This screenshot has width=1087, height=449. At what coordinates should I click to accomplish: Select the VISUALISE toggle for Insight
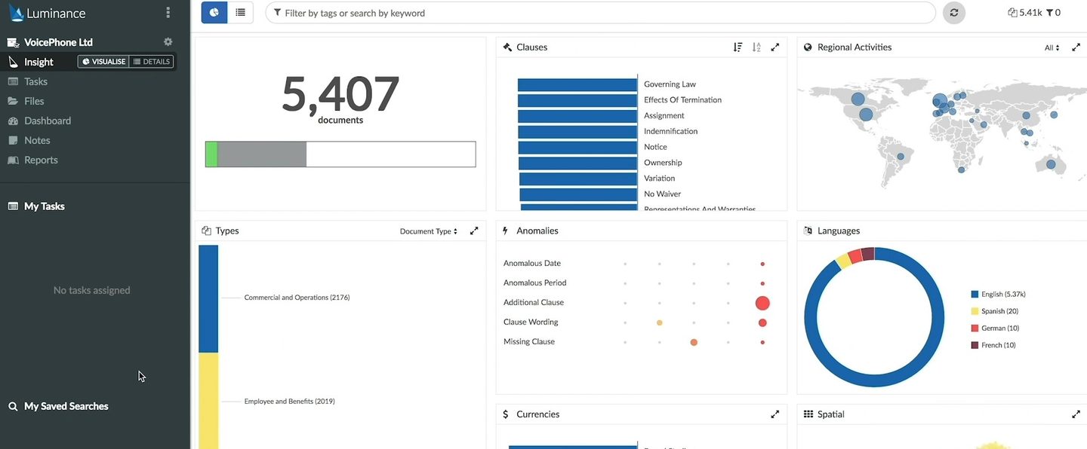coord(103,62)
